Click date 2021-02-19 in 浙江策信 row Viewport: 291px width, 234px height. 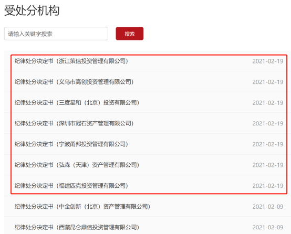coord(268,61)
